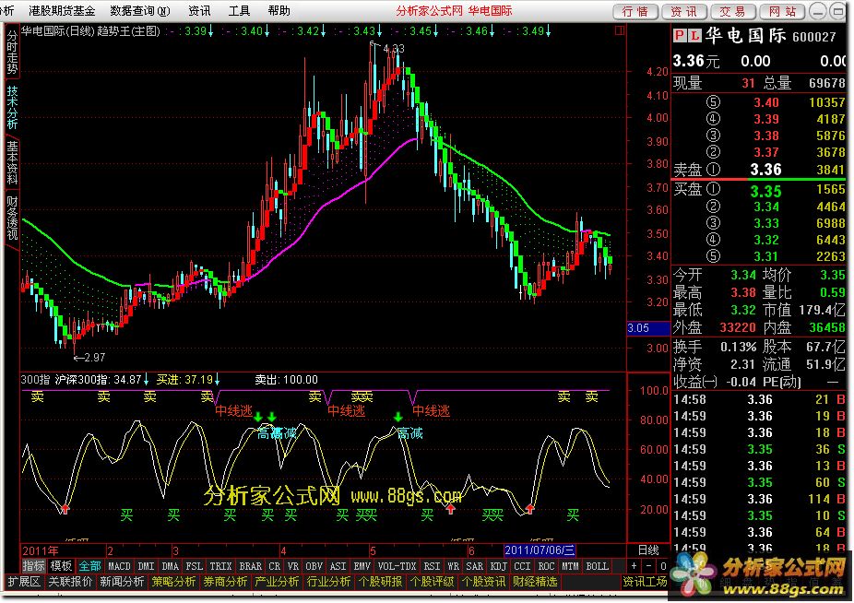Screen dimensions: 854x603
Task: Select the MACD indicator
Action: pyautogui.click(x=119, y=566)
